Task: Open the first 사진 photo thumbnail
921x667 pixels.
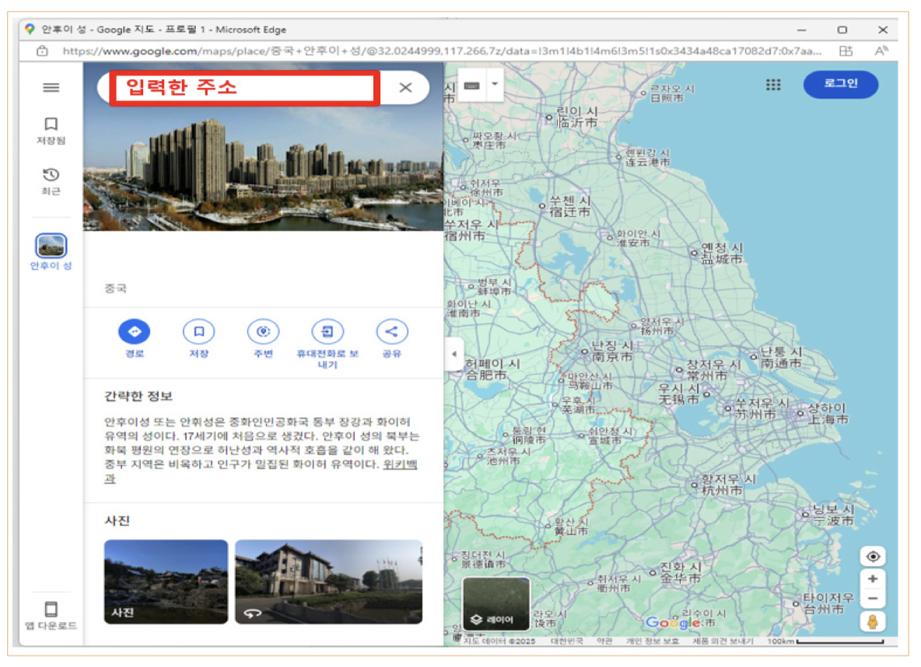Action: point(166,581)
